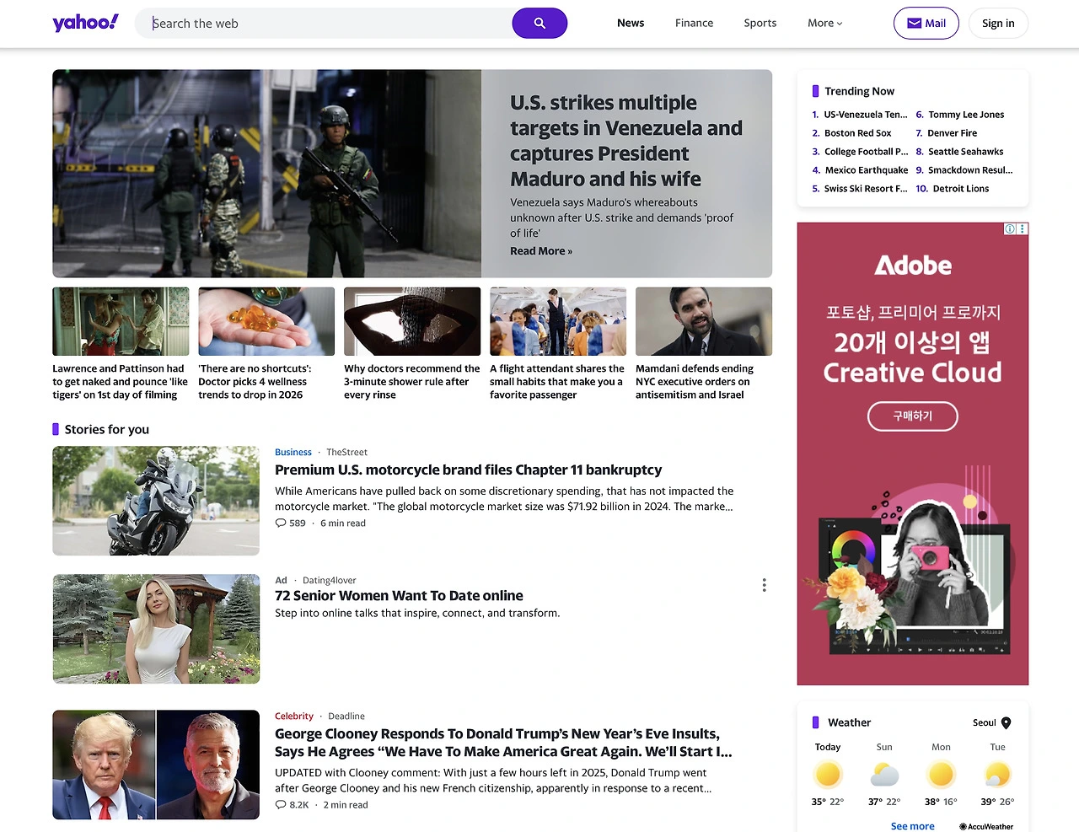Open trending topic Seattle Seahawks
1079x832 pixels.
click(965, 152)
